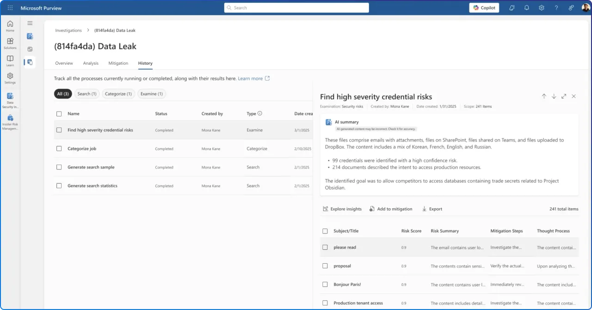Click Add to mitigation button
The image size is (592, 310).
pyautogui.click(x=391, y=209)
